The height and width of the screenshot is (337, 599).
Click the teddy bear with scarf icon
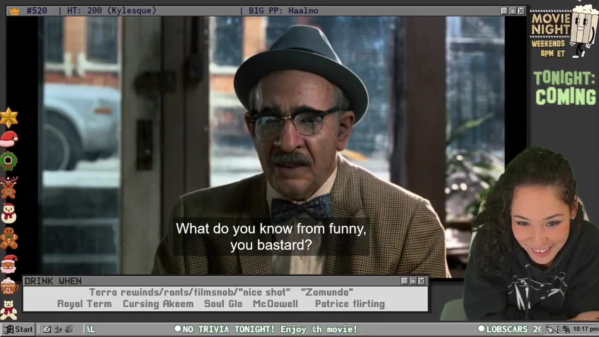(9, 310)
